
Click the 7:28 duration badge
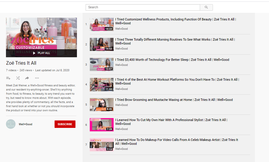(109, 129)
